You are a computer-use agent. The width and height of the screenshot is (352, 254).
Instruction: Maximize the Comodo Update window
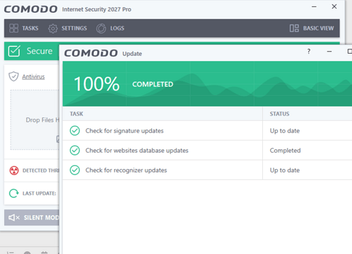(349, 52)
